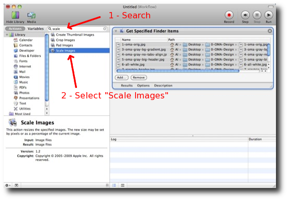
Task: Start recording with the Record button
Action: (229, 15)
